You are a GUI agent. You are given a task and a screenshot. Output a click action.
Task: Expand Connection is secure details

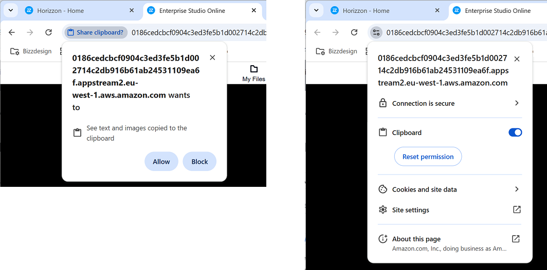[x=450, y=103]
